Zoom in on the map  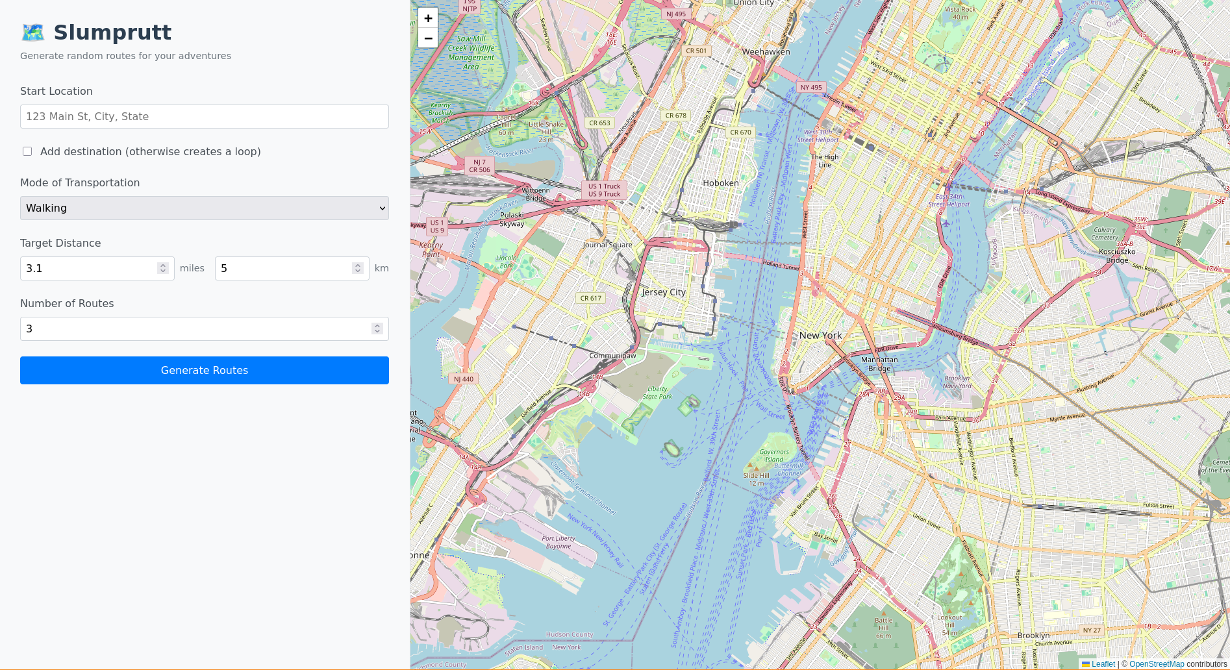tap(428, 18)
